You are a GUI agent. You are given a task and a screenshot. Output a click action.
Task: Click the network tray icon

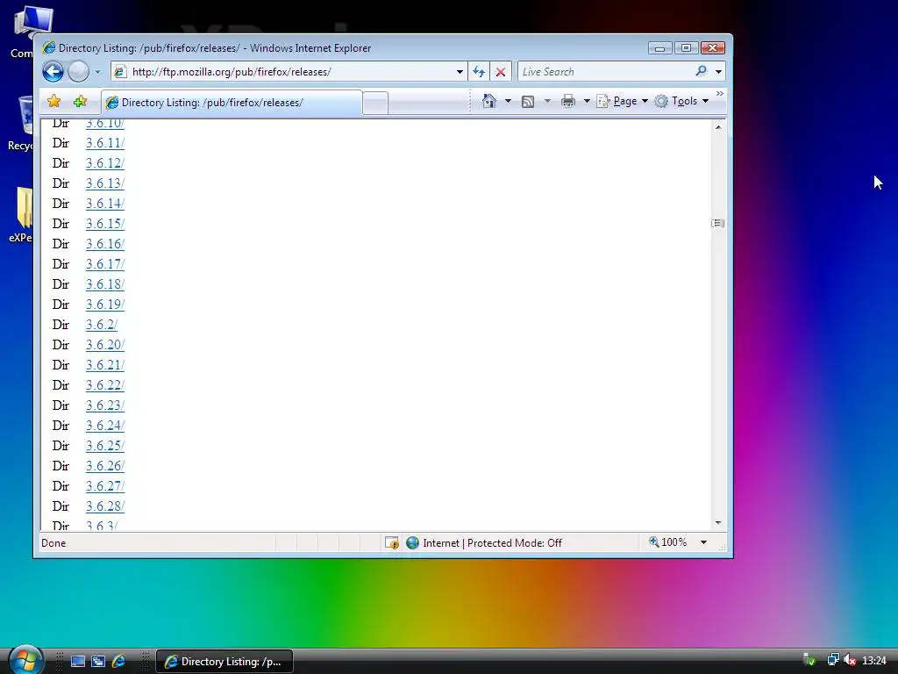click(x=833, y=660)
